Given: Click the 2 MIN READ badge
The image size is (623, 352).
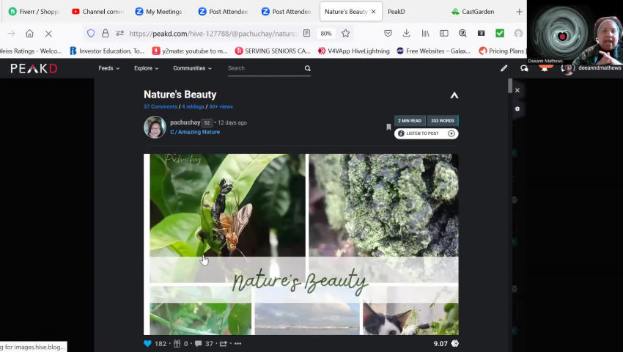Looking at the screenshot, I should [410, 120].
